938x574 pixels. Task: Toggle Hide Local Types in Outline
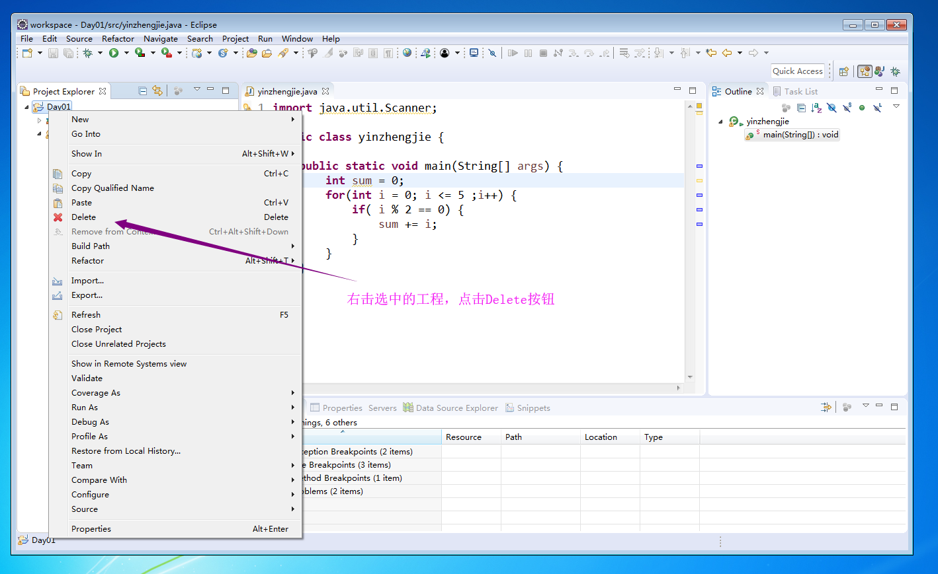pyautogui.click(x=877, y=108)
